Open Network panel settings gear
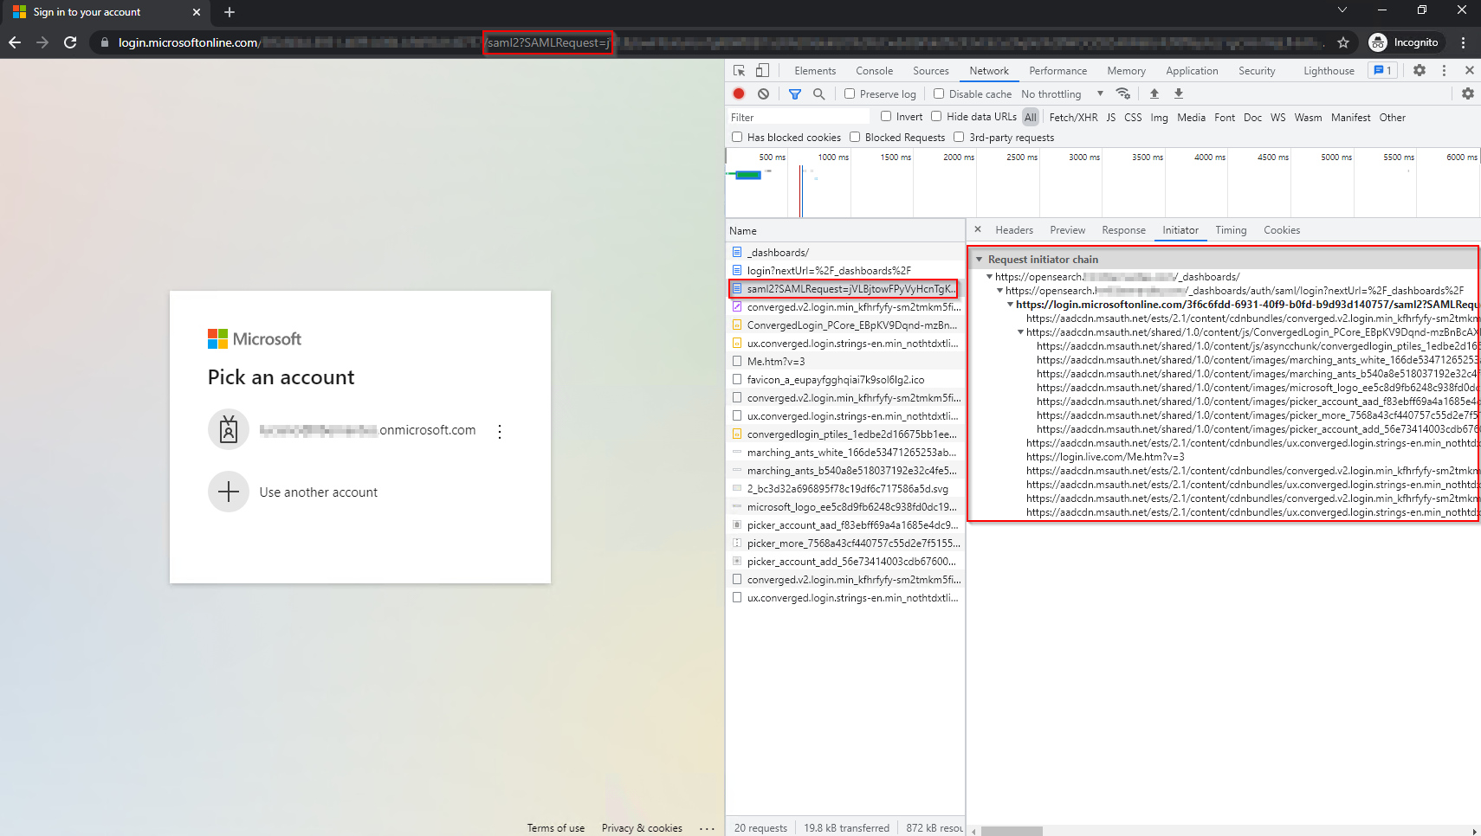The width and height of the screenshot is (1481, 836). [x=1468, y=93]
